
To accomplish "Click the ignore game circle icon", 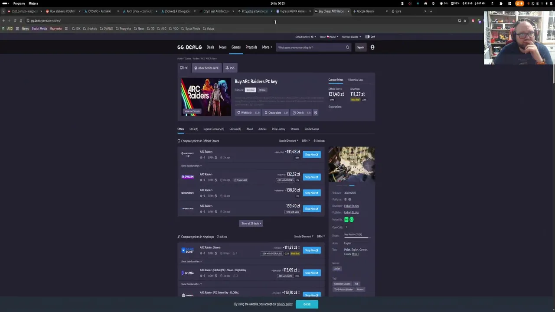I will coord(315,113).
